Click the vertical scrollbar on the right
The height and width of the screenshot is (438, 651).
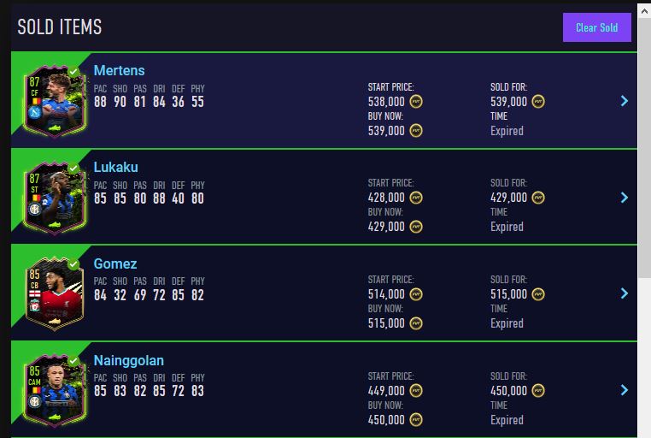(x=644, y=171)
